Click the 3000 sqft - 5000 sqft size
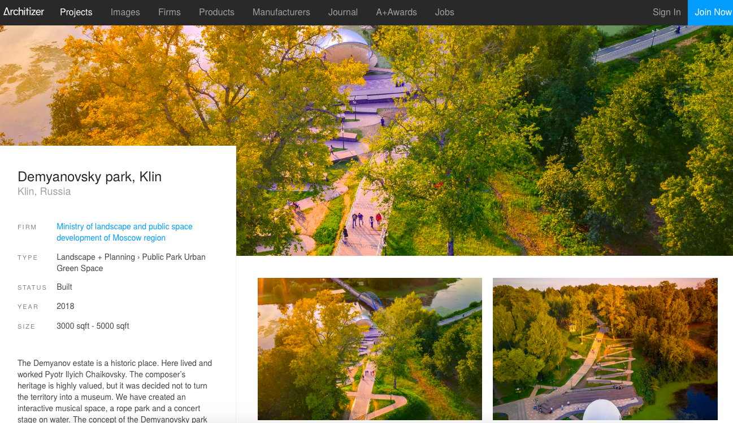Screen dimensions: 733x423 [x=93, y=326]
